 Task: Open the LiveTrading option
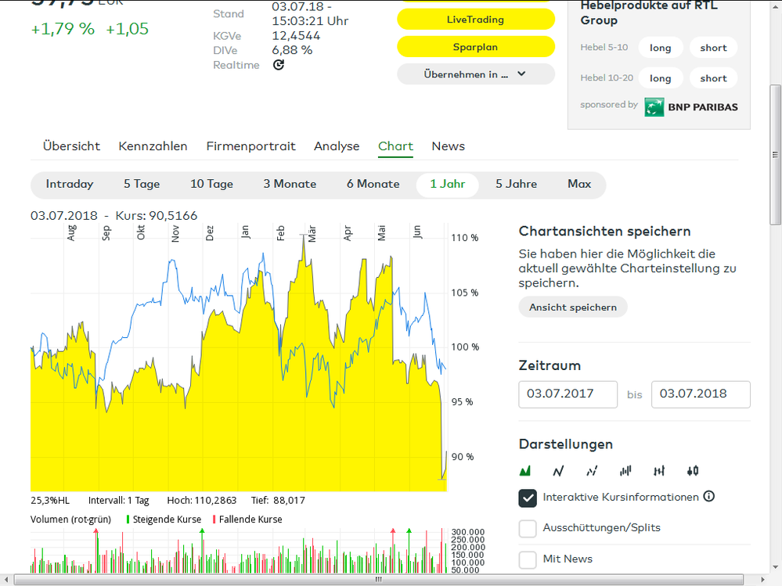[475, 19]
